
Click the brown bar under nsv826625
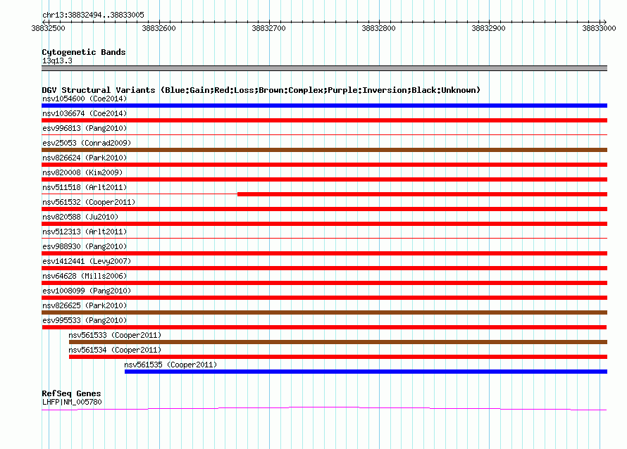coord(324,312)
